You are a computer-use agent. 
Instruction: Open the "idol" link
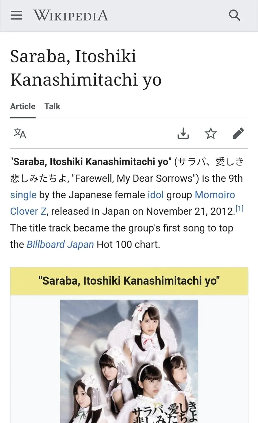coord(156,195)
